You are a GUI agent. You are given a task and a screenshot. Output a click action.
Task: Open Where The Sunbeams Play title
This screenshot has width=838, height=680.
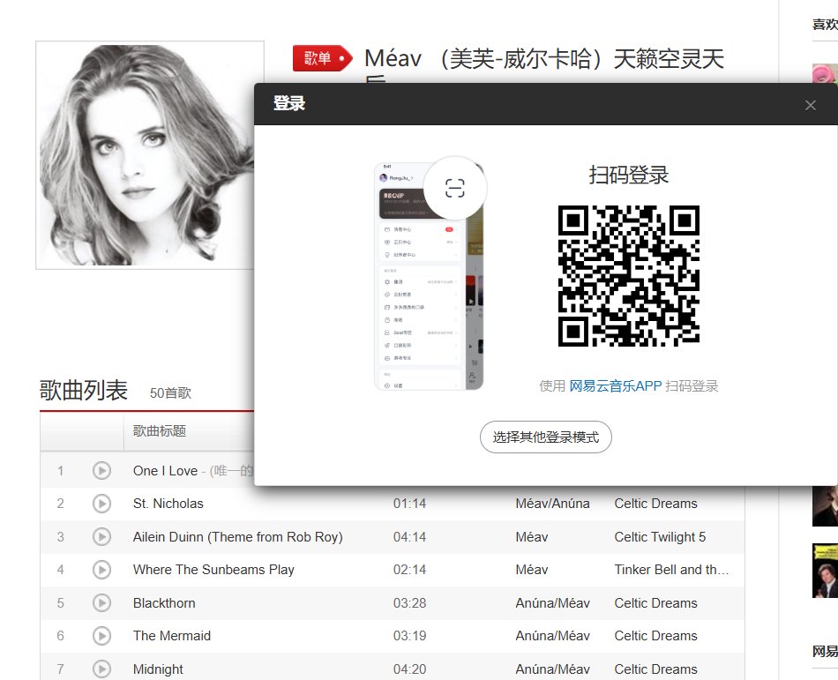coord(213,570)
